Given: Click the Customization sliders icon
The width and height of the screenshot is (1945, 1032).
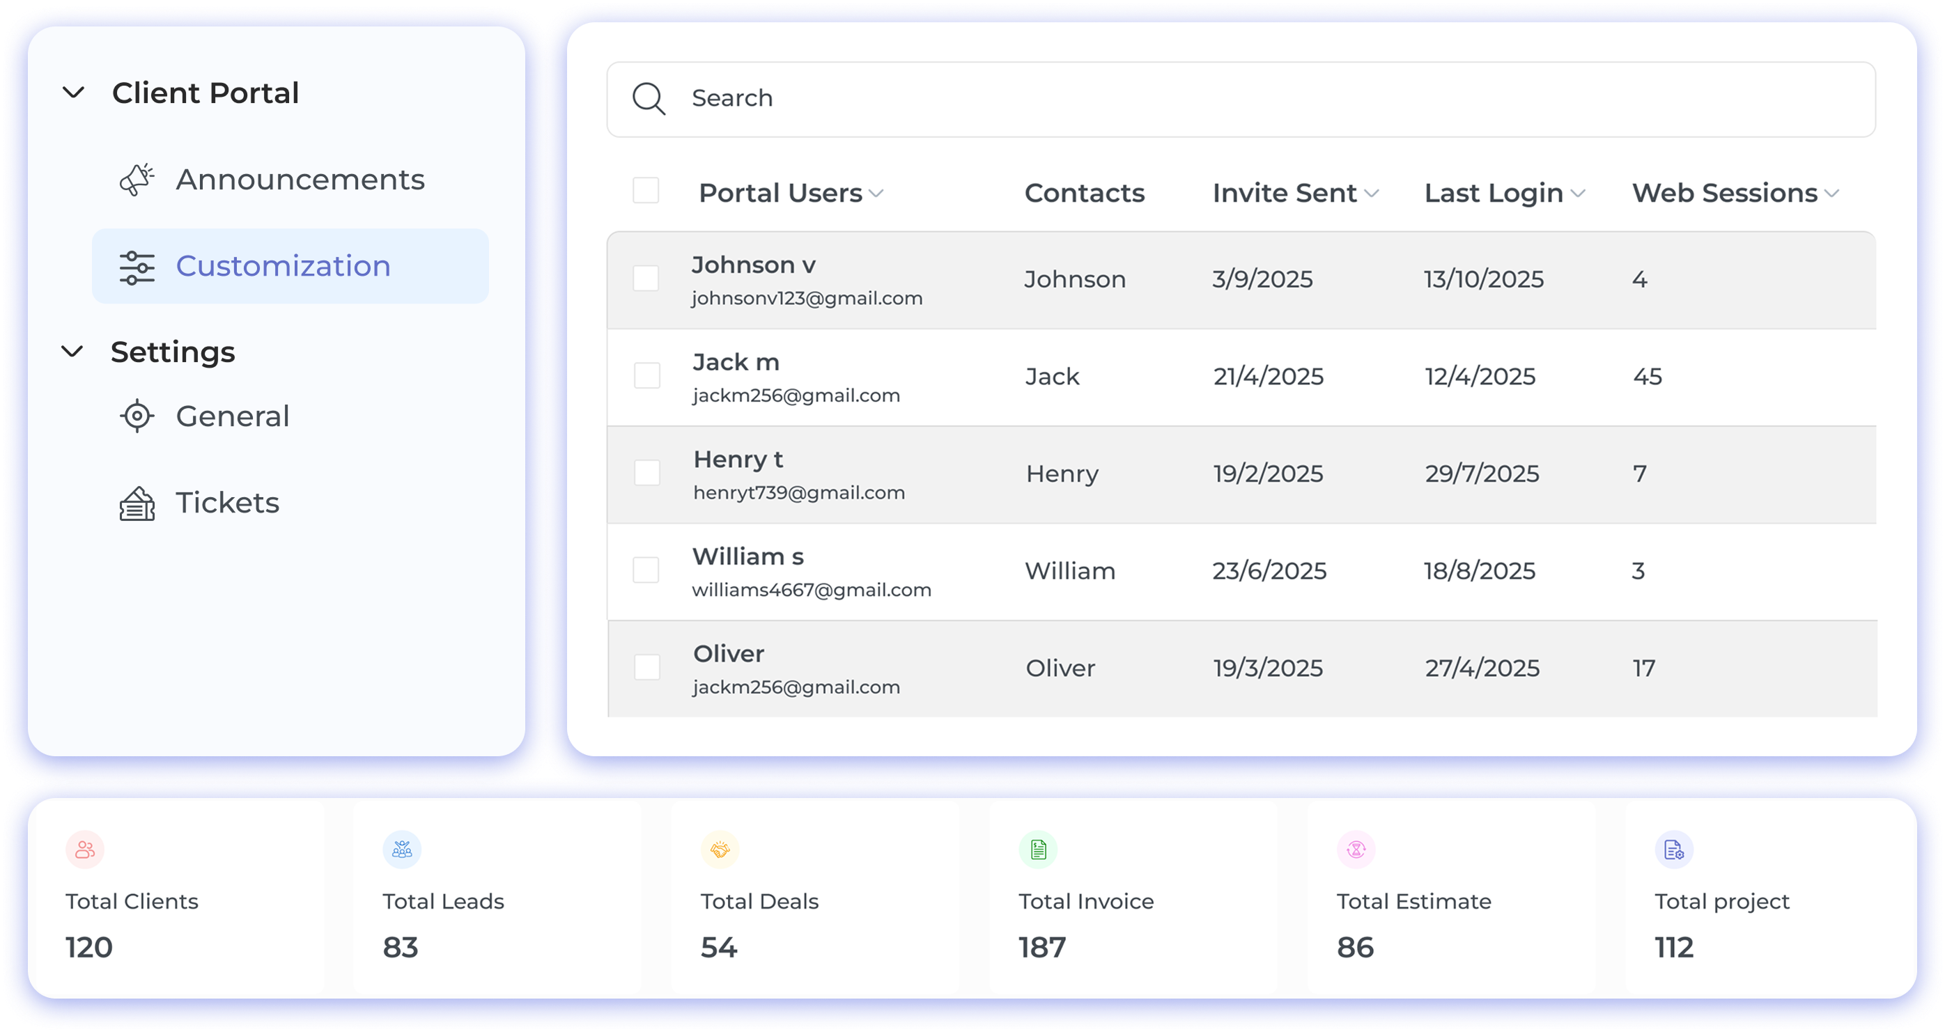Looking at the screenshot, I should (x=137, y=267).
